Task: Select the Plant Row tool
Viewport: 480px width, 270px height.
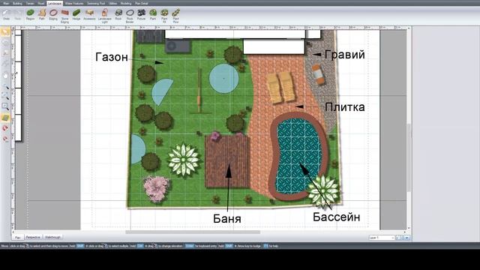Action: 175,16
